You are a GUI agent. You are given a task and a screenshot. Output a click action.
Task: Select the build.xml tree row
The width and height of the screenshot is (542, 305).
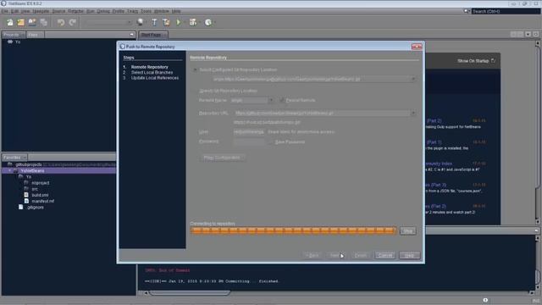click(40, 195)
